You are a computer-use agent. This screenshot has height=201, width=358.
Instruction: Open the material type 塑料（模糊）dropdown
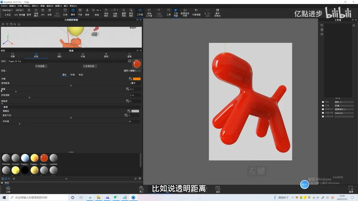[132, 71]
